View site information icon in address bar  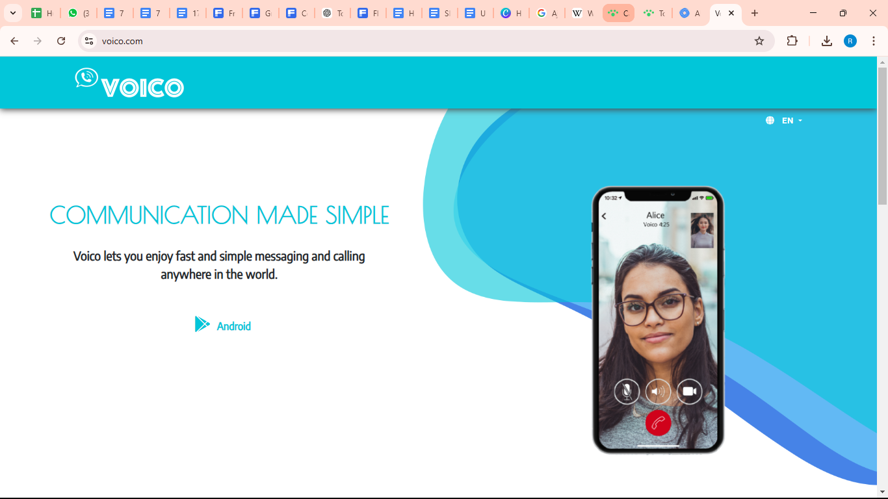coord(89,41)
